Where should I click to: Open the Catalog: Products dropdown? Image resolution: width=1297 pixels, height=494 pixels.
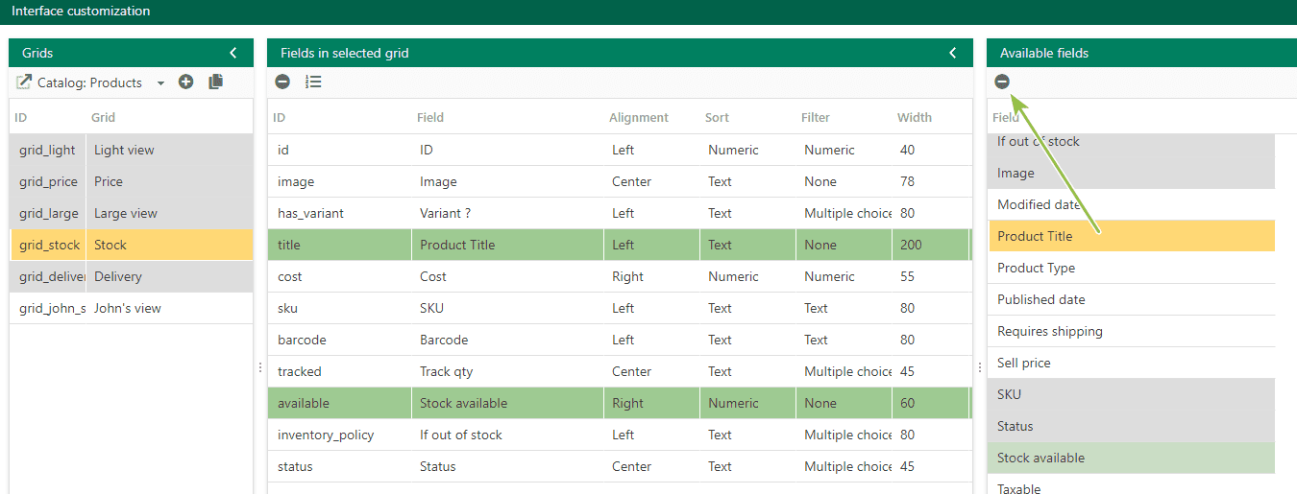[160, 83]
